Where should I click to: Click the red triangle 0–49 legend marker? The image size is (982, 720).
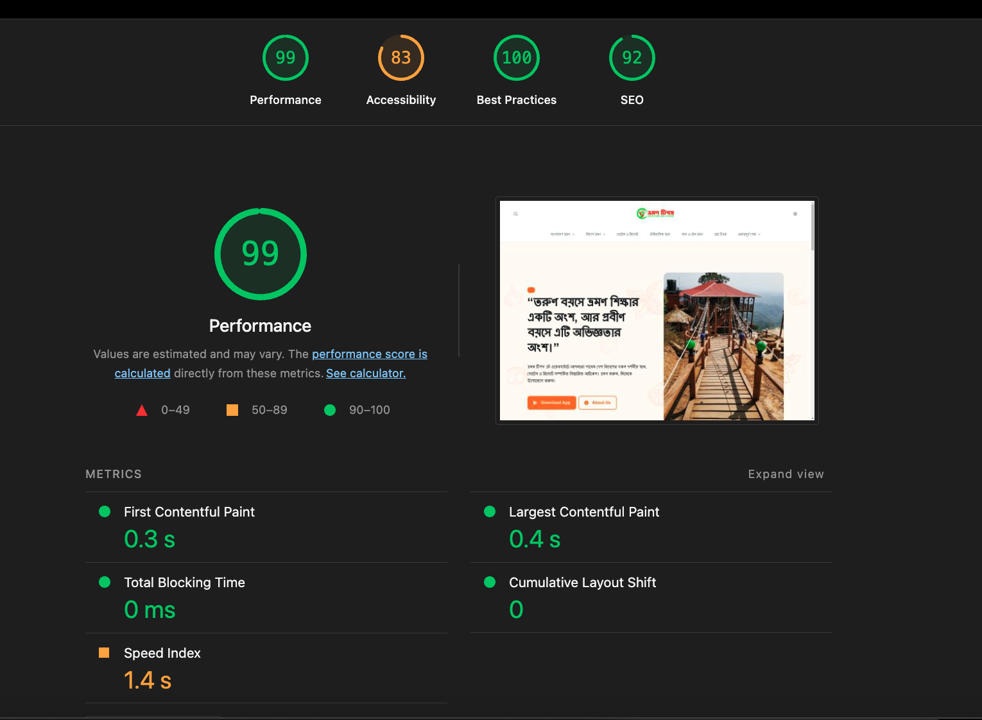coord(142,410)
